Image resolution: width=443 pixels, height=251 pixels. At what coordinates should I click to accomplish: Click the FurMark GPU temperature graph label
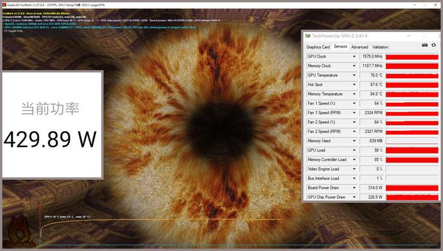pos(67,217)
